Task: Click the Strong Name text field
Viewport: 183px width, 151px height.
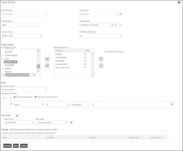Action: 22,25
